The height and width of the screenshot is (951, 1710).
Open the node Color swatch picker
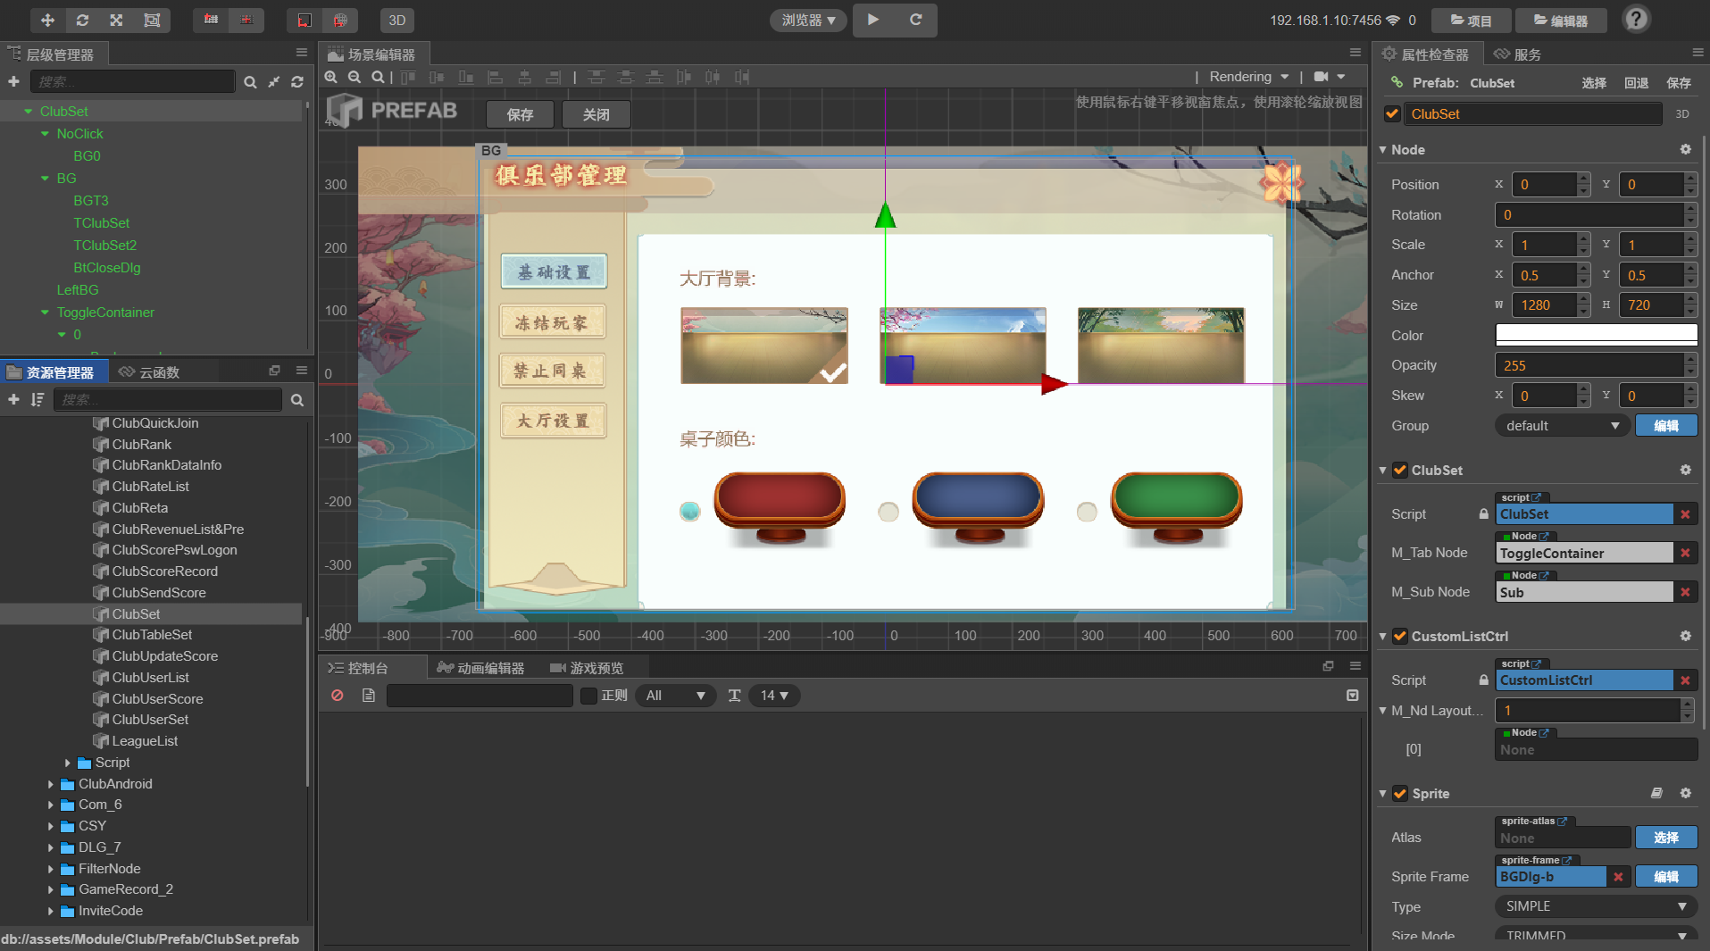1596,335
